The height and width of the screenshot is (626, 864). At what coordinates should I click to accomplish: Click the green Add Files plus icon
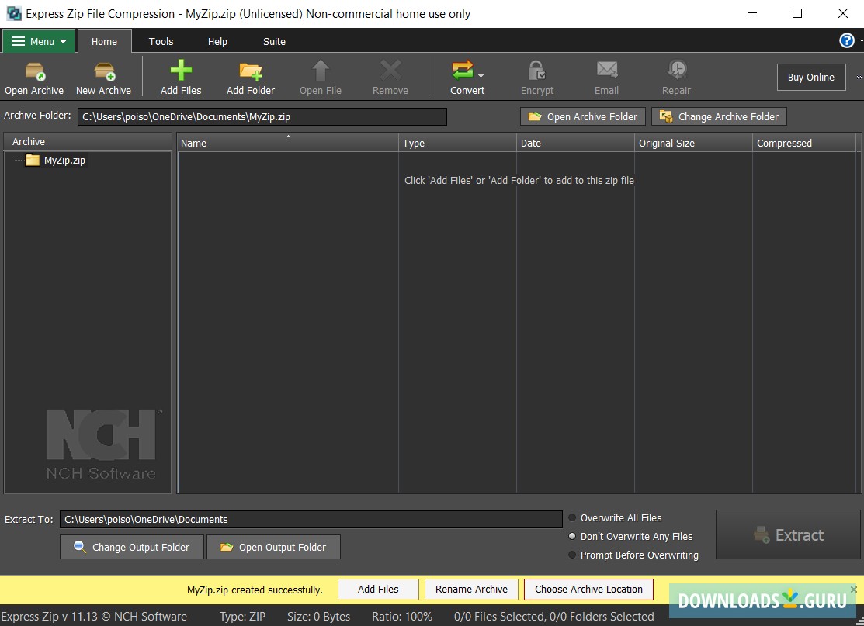[x=181, y=71]
